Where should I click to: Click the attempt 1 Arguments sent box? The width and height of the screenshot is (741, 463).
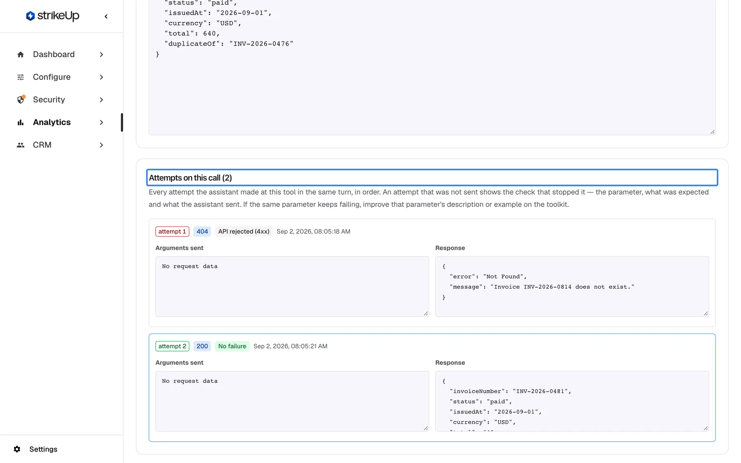(x=292, y=286)
